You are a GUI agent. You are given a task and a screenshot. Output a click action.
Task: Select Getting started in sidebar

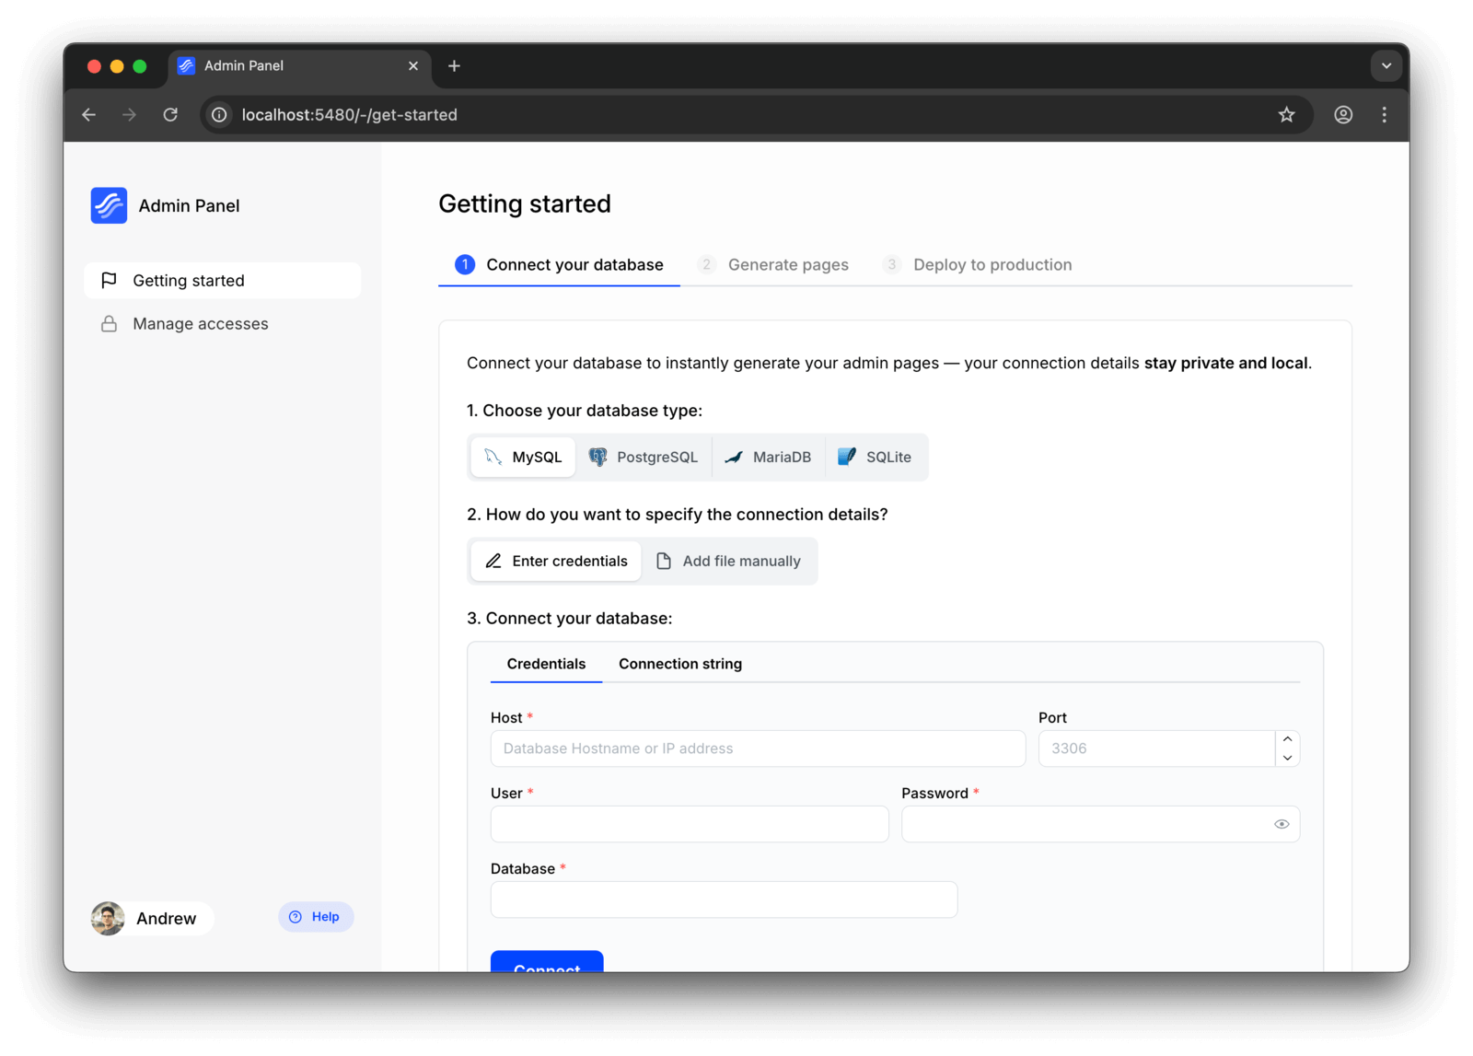coord(223,280)
